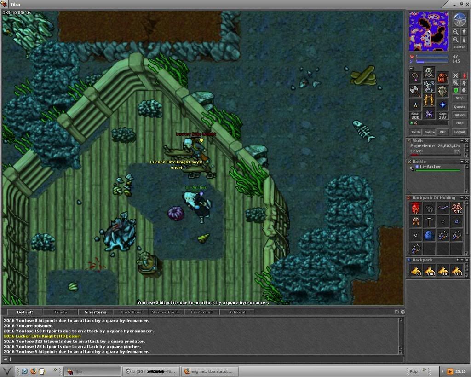Close the Backpack Of Holding panel
Screen dimensions: 471x377
click(467, 198)
